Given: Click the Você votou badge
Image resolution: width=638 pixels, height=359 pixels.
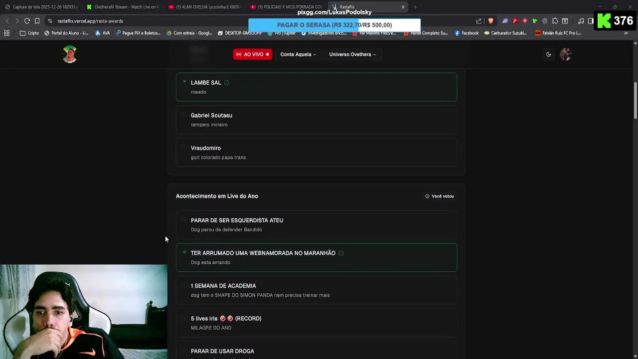Looking at the screenshot, I should 439,196.
